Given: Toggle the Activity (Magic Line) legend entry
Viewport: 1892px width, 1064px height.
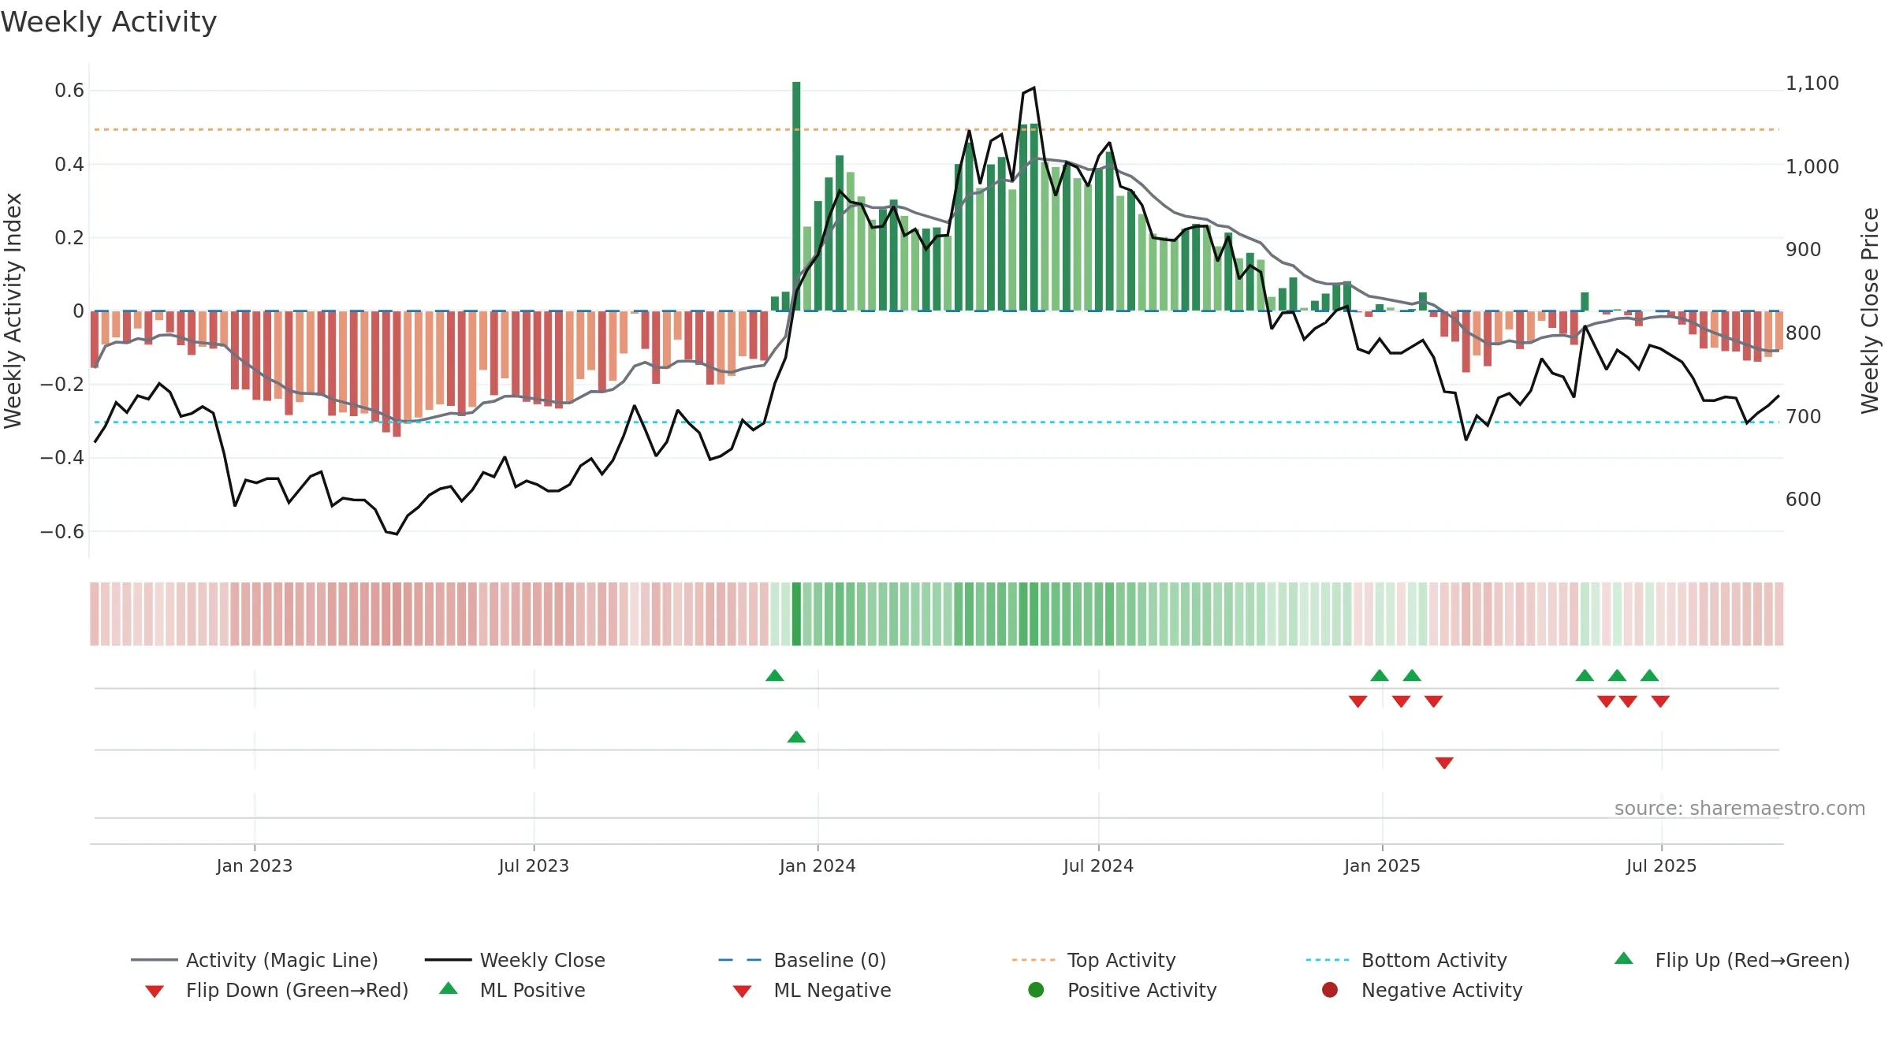Looking at the screenshot, I should click(255, 960).
